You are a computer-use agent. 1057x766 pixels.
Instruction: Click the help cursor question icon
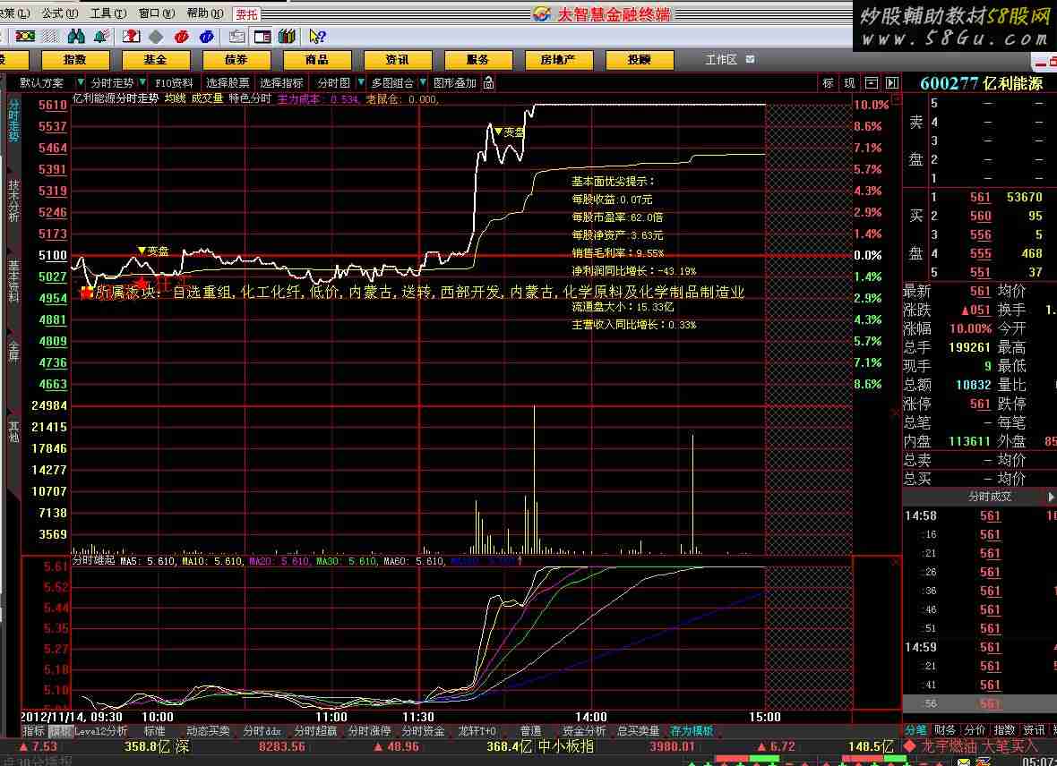click(x=317, y=37)
